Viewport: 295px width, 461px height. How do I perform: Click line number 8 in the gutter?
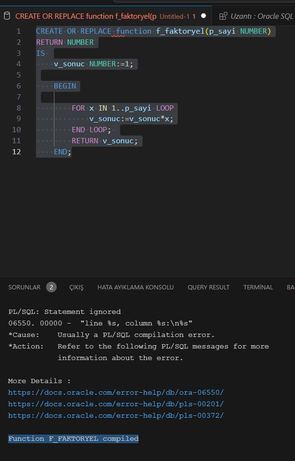click(x=19, y=108)
